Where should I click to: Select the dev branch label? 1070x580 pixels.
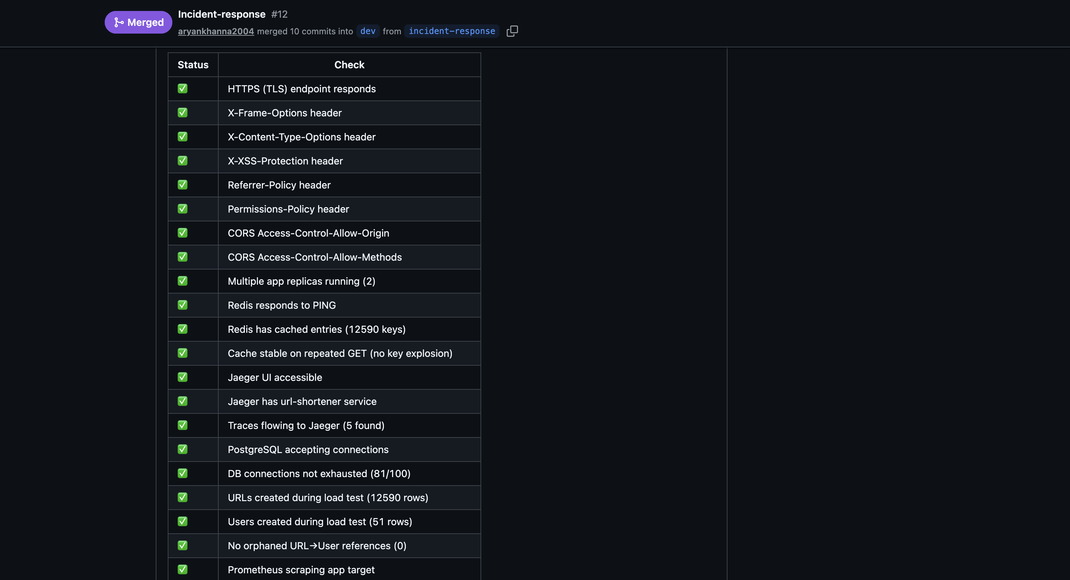tap(367, 31)
